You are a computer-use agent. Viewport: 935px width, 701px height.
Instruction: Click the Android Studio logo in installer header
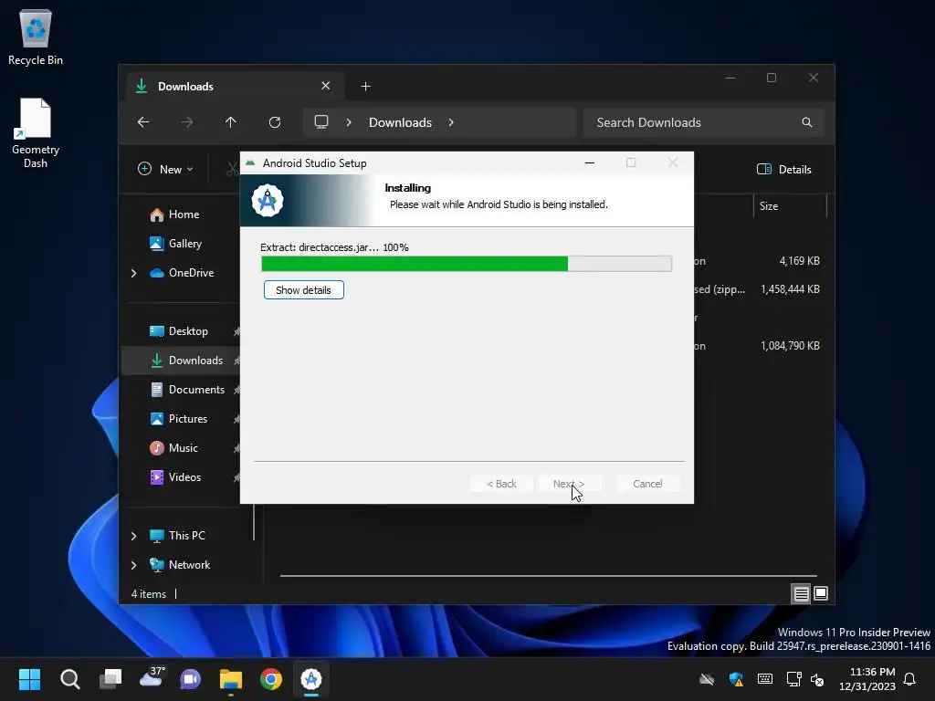point(268,201)
